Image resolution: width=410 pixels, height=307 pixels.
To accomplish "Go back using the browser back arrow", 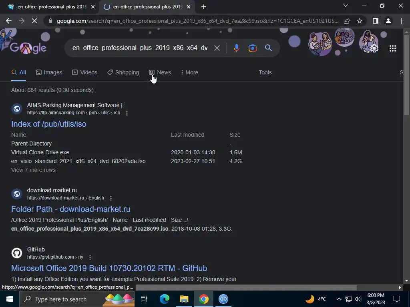I will tap(9, 21).
